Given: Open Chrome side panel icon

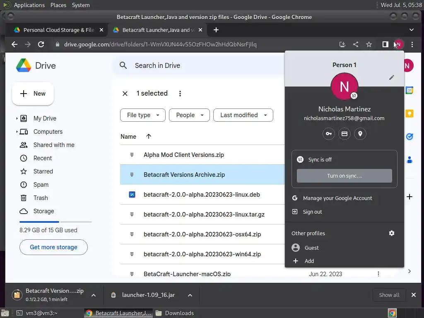Looking at the screenshot, I should click(385, 44).
